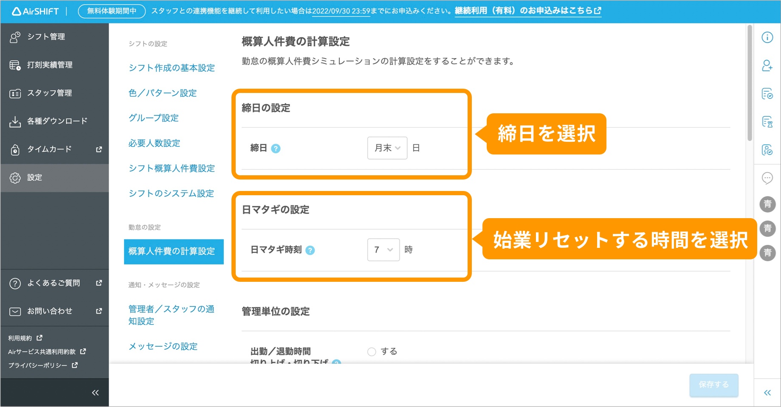Image resolution: width=781 pixels, height=407 pixels.
Task: Click the 継続利用(有料)のお申込みはこちら link
Action: (527, 11)
